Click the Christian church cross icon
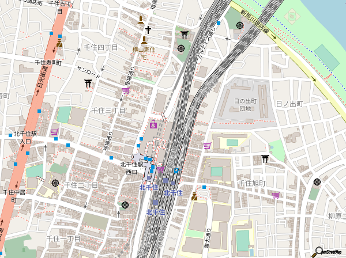 point(148,29)
